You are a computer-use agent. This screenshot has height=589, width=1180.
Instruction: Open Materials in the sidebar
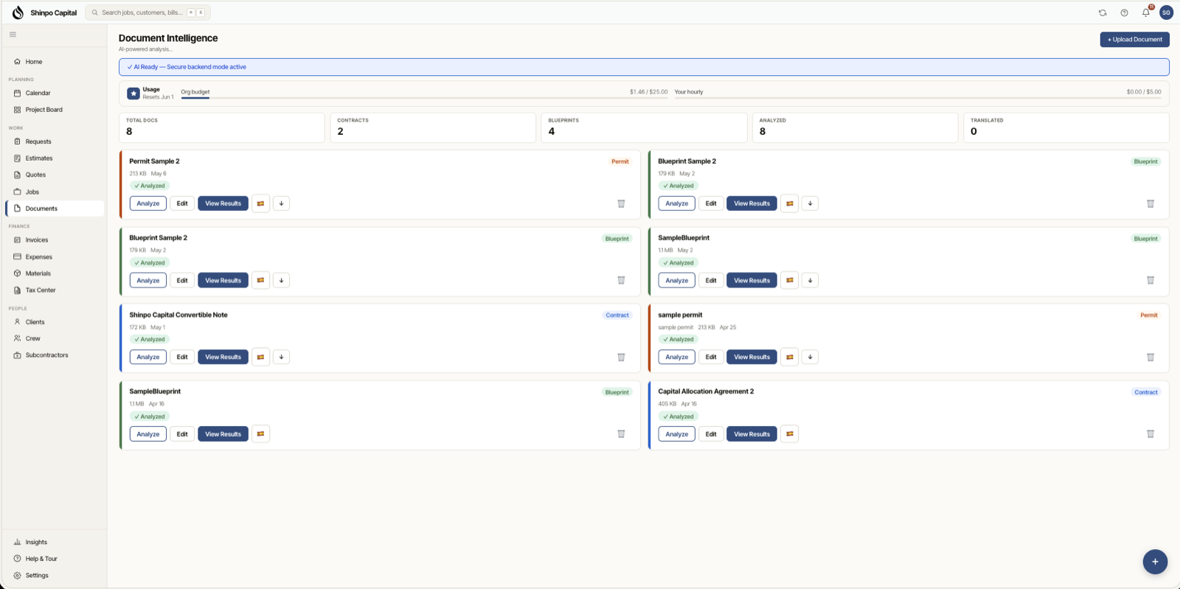pyautogui.click(x=54, y=273)
